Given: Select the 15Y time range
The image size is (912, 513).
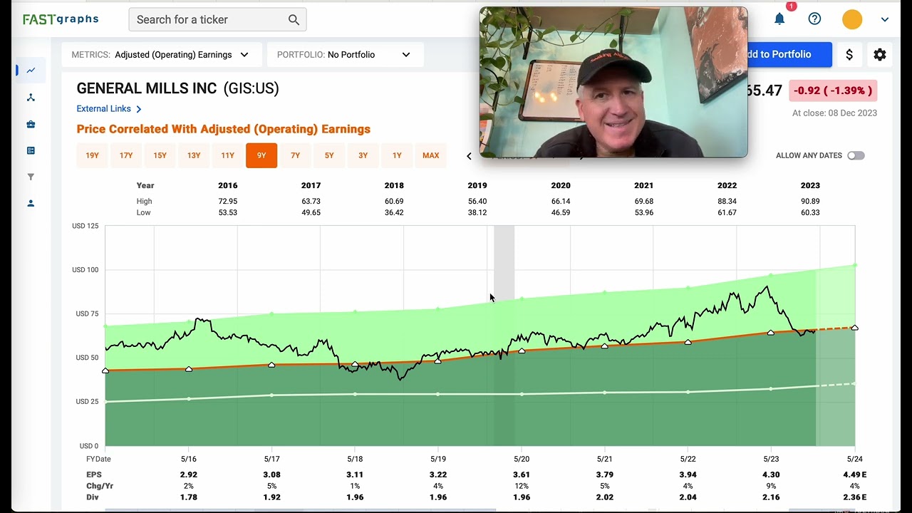Looking at the screenshot, I should (160, 155).
